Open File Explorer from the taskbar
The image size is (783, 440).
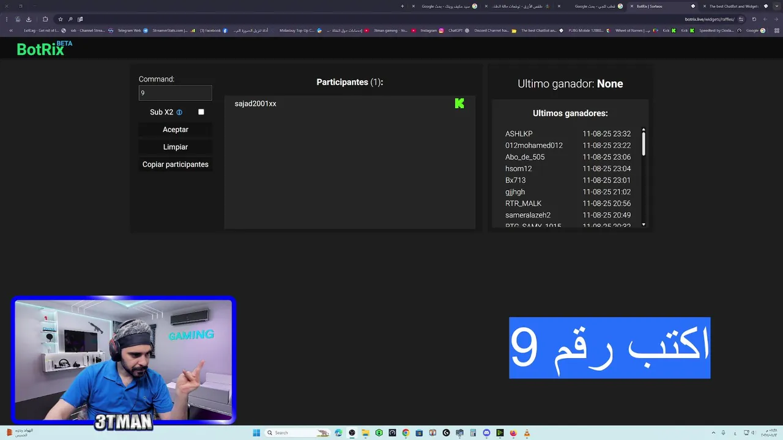pyautogui.click(x=366, y=433)
